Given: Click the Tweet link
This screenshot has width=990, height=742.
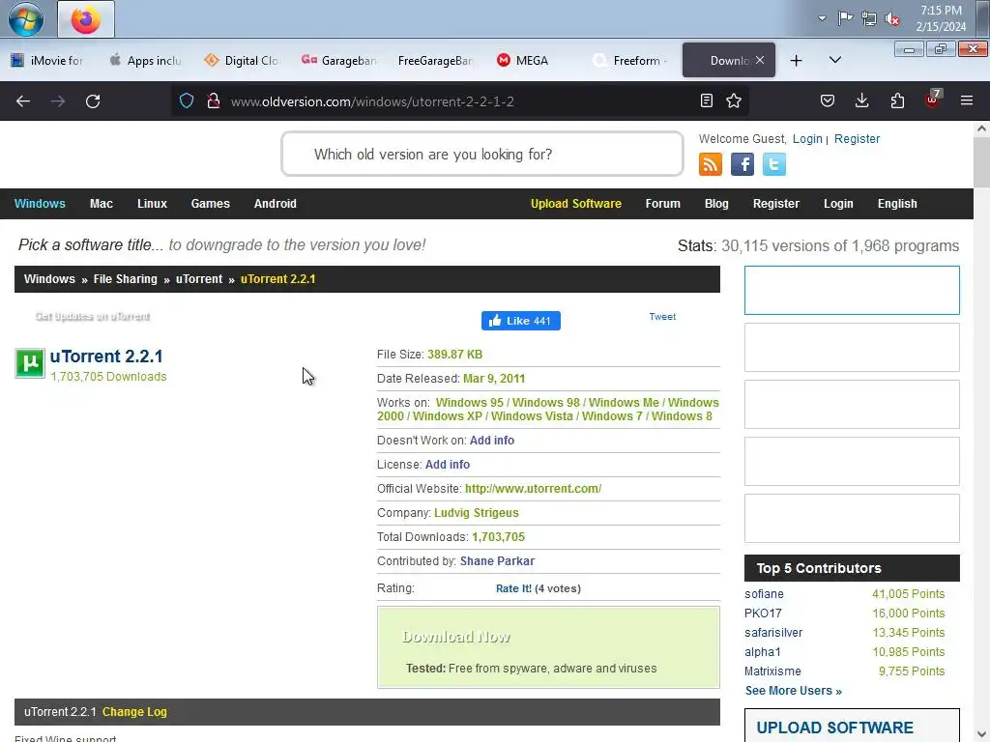Looking at the screenshot, I should [662, 317].
